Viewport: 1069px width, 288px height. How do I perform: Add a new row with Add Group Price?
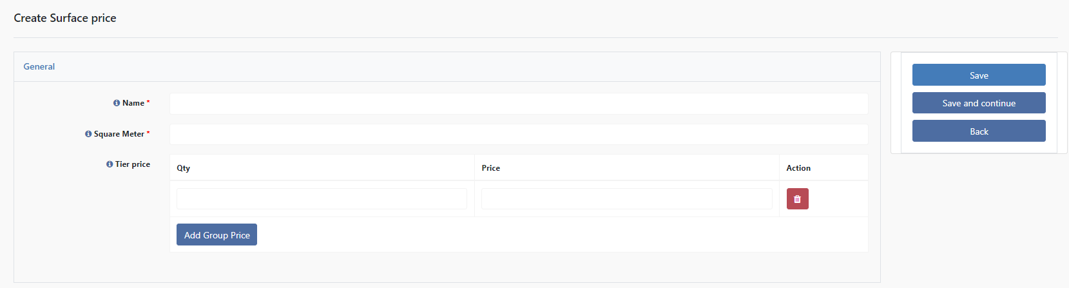point(217,235)
